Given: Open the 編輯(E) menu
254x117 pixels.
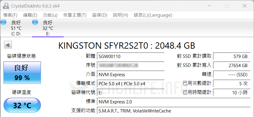Looking at the screenshot, I should (30, 15).
